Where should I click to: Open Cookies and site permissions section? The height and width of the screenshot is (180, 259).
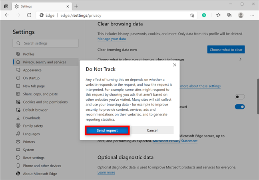point(45,102)
